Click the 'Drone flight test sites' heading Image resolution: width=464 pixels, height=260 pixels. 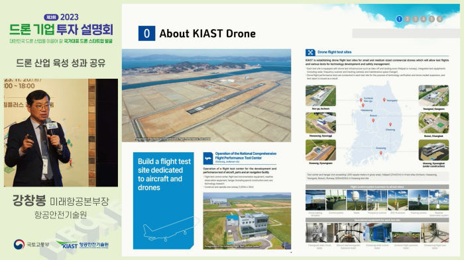point(334,52)
